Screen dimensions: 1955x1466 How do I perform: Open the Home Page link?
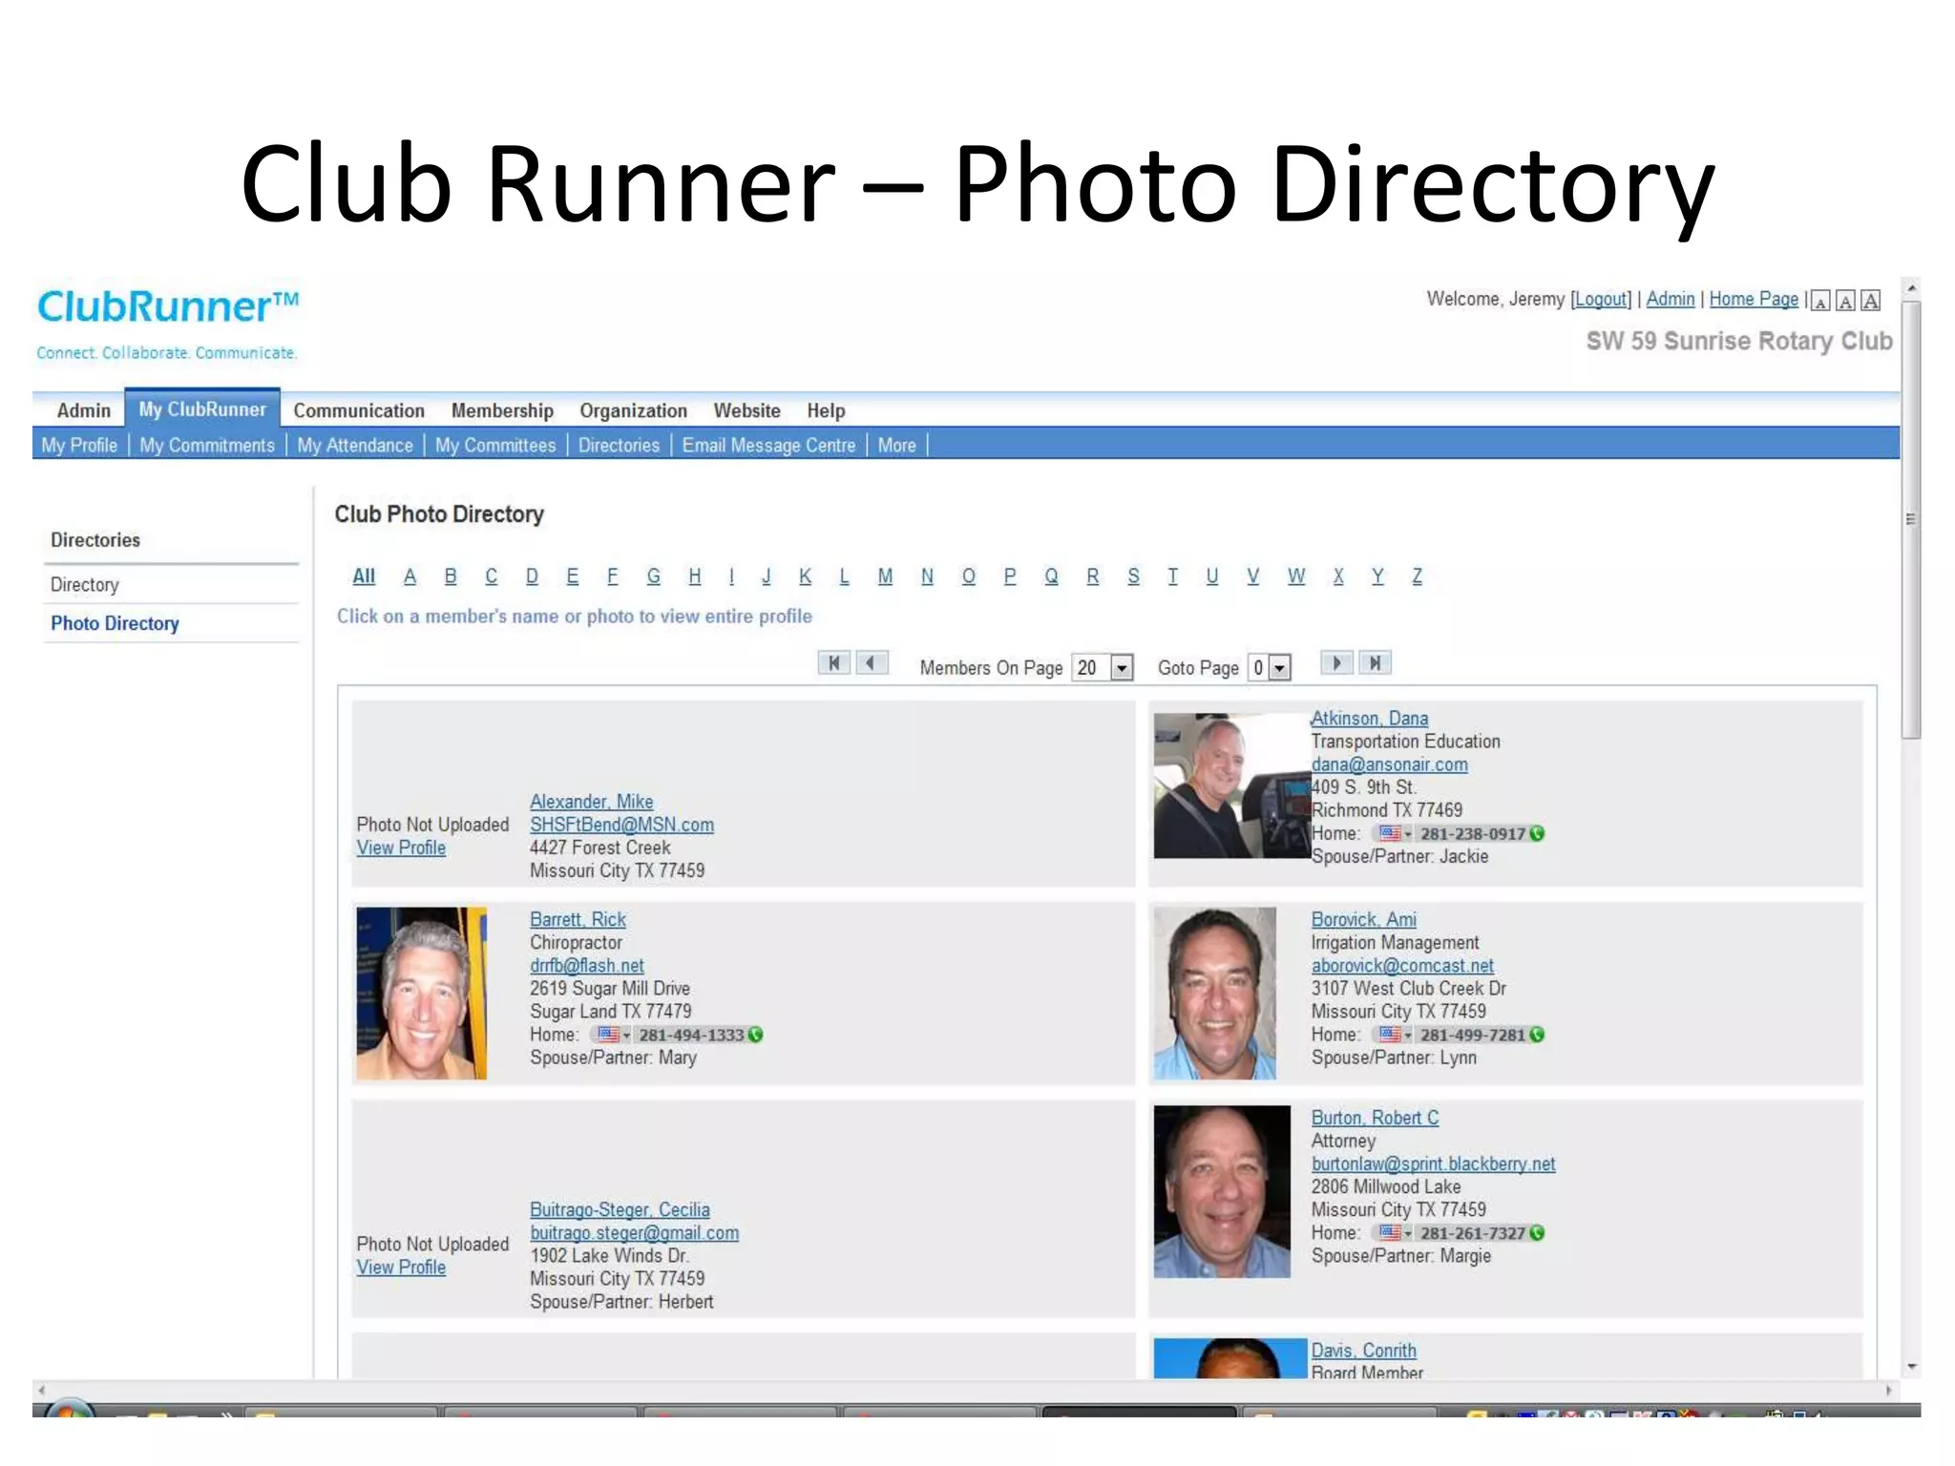[x=1754, y=300]
